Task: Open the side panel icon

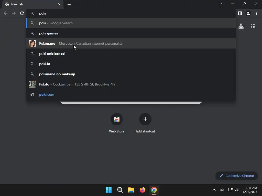Action: pyautogui.click(x=240, y=13)
